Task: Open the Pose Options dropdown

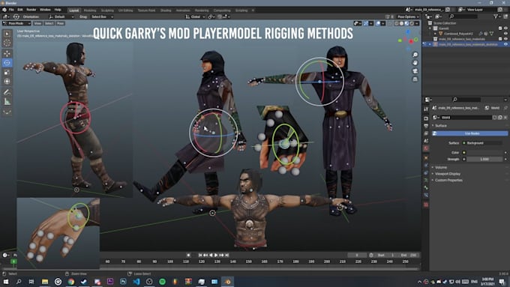Action: [408, 16]
